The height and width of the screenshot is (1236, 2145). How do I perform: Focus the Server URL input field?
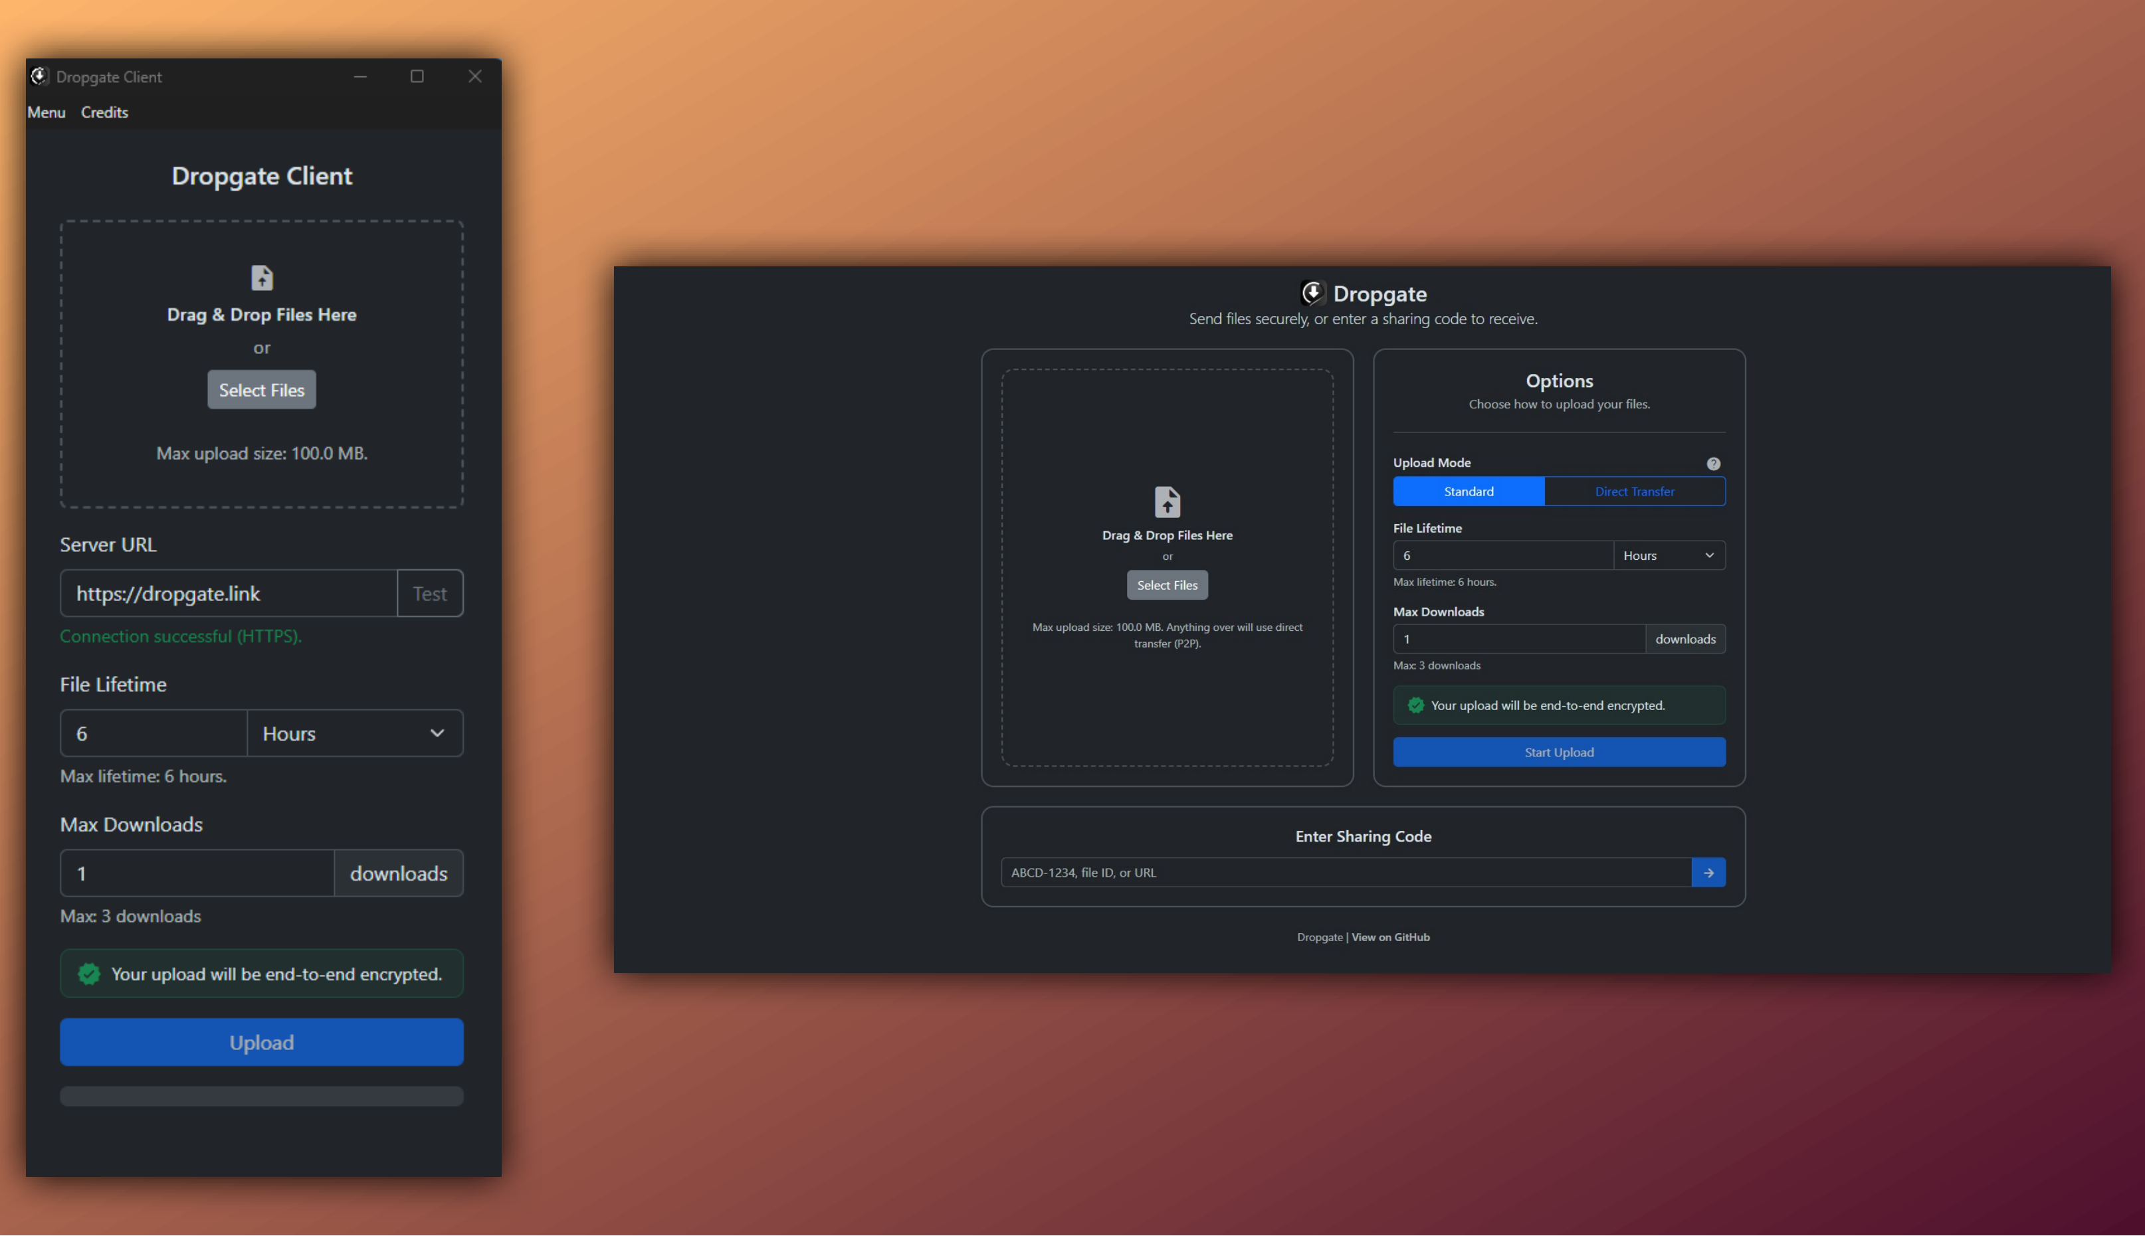(x=229, y=593)
